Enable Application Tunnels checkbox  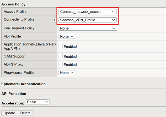tap(61, 46)
